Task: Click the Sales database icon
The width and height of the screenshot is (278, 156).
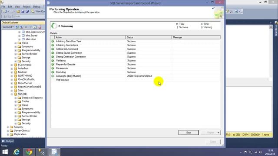Action: 16,91
